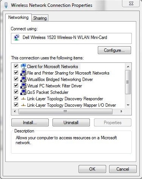The height and width of the screenshot is (179, 142).
Task: Select Link-Layer Topology Discovery Responder icon
Action: pyautogui.click(x=23, y=99)
